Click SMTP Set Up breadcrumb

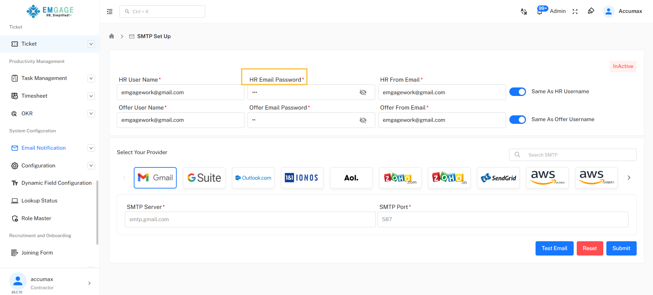click(x=154, y=36)
